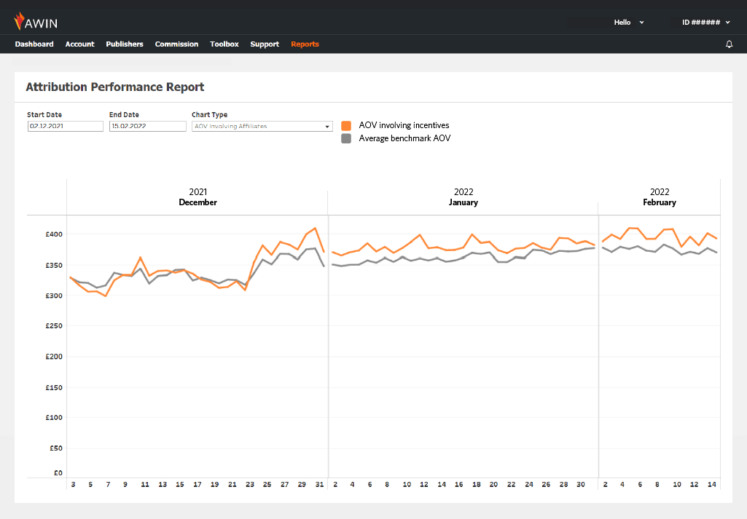Select the AOV involving incentives legend label
The width and height of the screenshot is (747, 519).
coord(404,125)
